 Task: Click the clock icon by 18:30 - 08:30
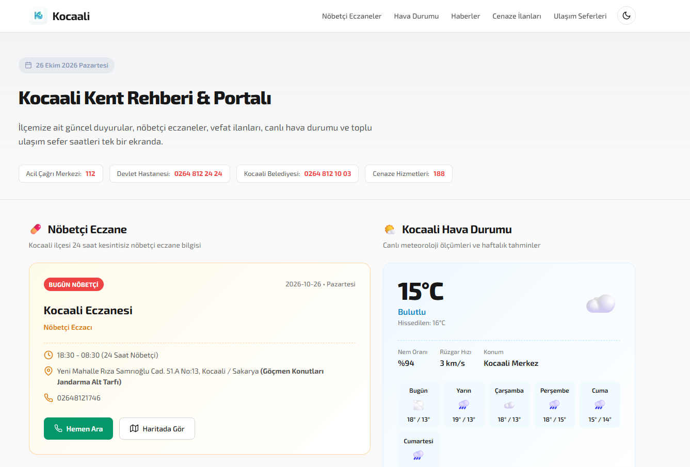[x=49, y=355]
